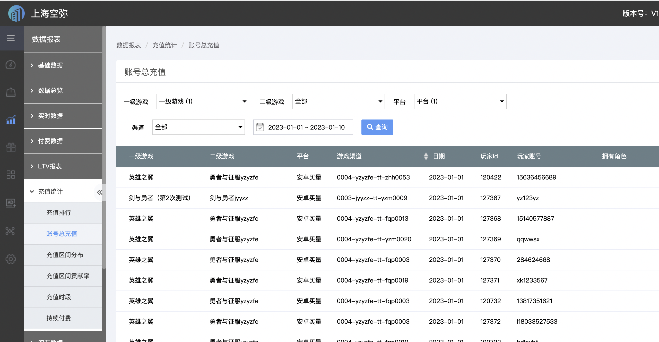Image resolution: width=659 pixels, height=342 pixels.
Task: Expand the 付费数据 menu group
Action: pos(63,141)
